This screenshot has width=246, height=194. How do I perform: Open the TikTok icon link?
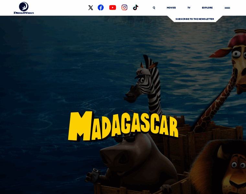[136, 7]
